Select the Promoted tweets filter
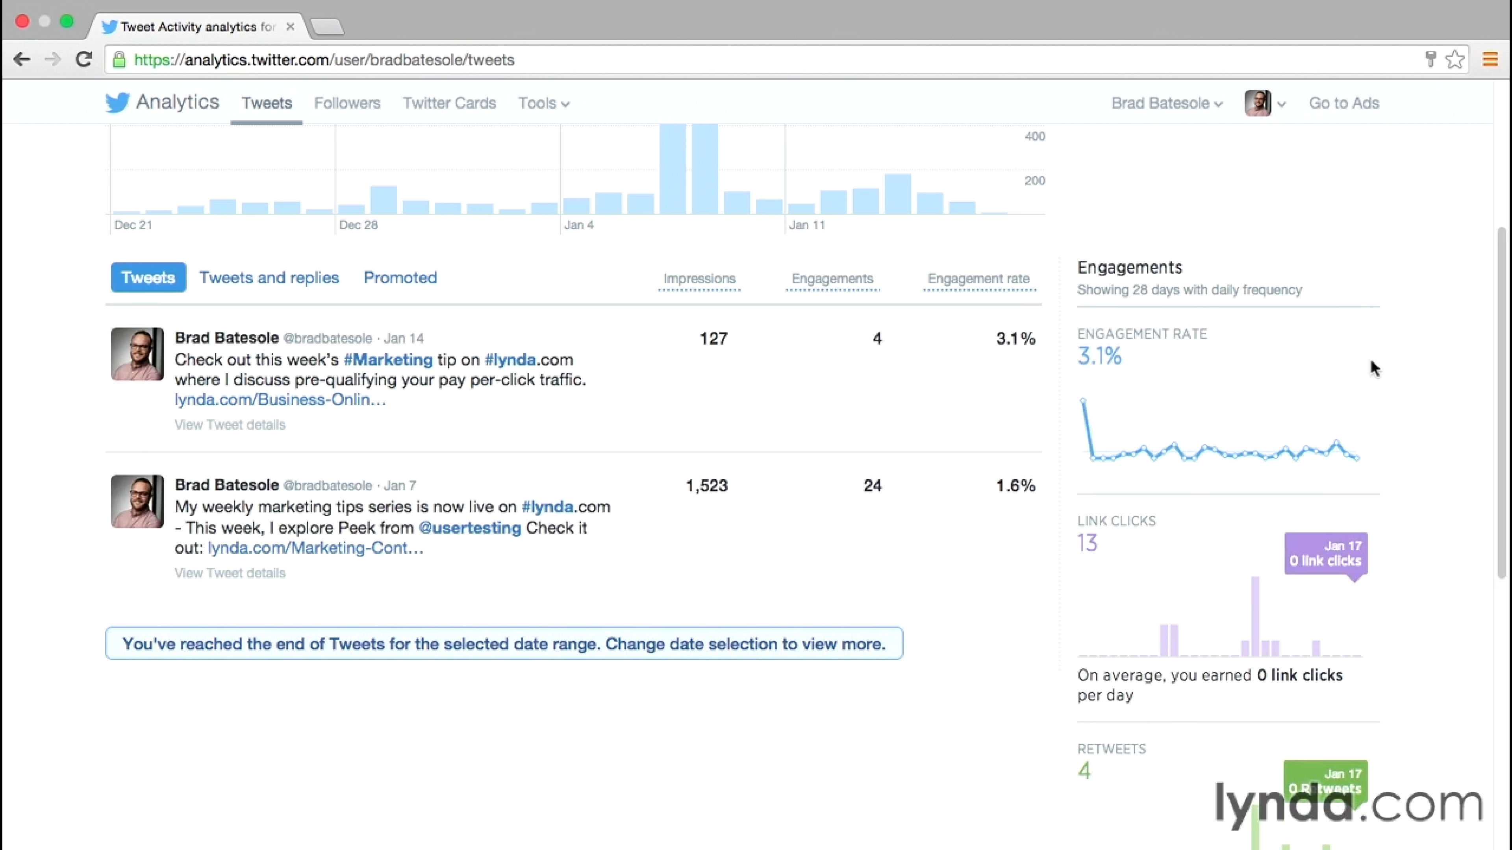Image resolution: width=1512 pixels, height=850 pixels. tap(400, 277)
